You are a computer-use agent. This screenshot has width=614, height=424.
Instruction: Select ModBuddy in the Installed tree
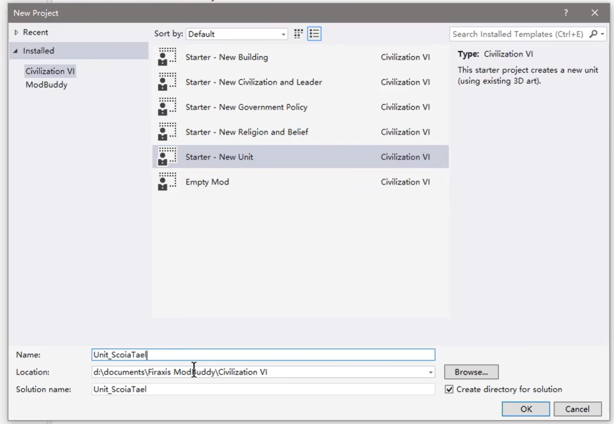pyautogui.click(x=47, y=85)
